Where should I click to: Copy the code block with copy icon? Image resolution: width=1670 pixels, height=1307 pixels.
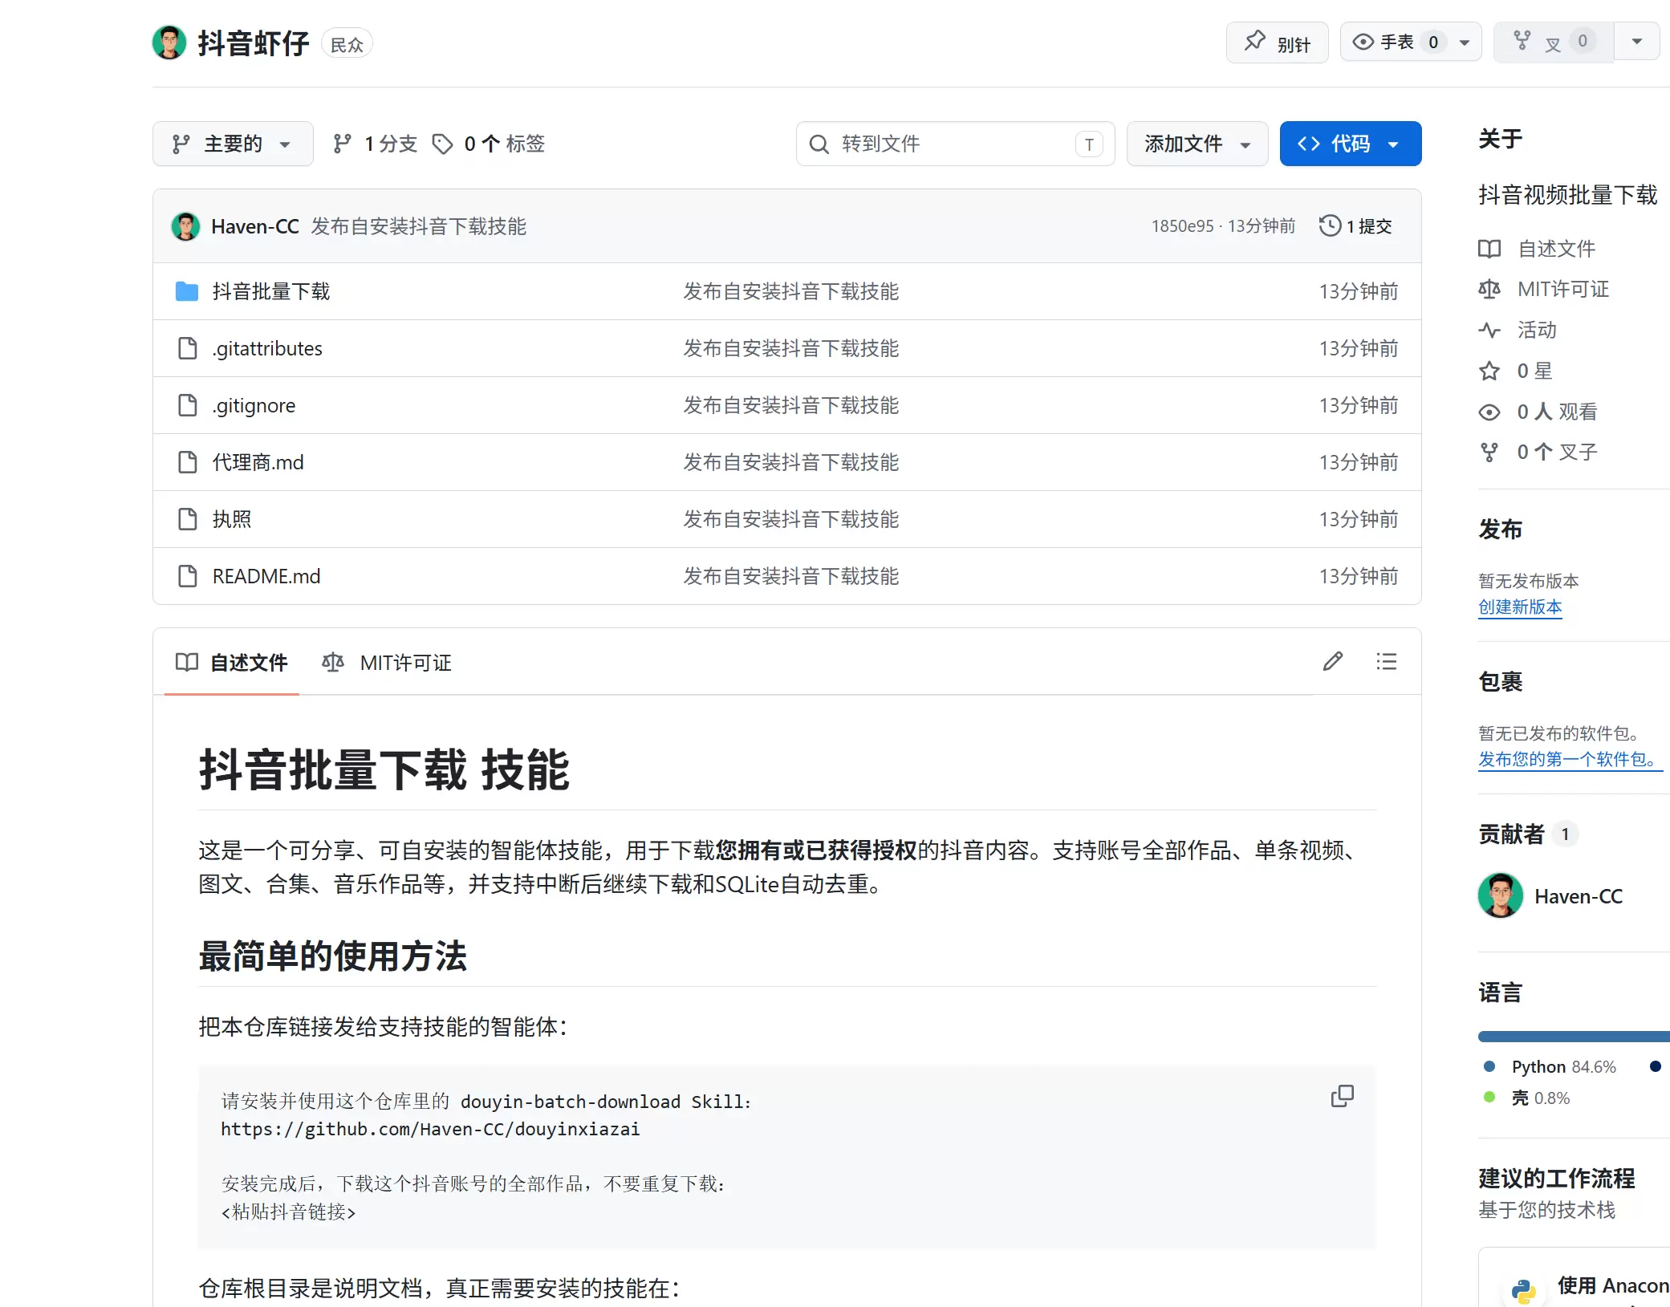point(1342,1096)
